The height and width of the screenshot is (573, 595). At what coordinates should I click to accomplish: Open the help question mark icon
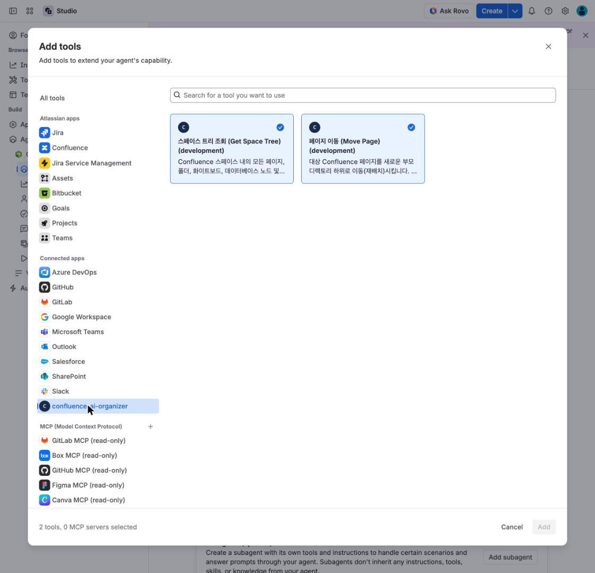point(548,11)
